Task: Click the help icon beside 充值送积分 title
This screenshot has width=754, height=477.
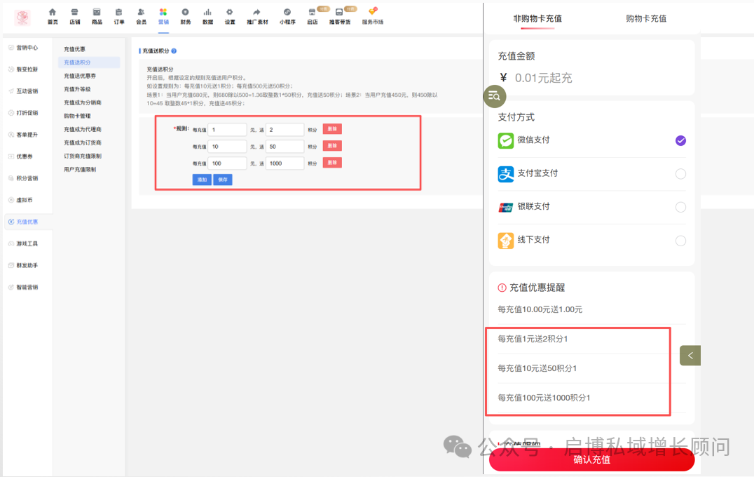Action: 174,51
